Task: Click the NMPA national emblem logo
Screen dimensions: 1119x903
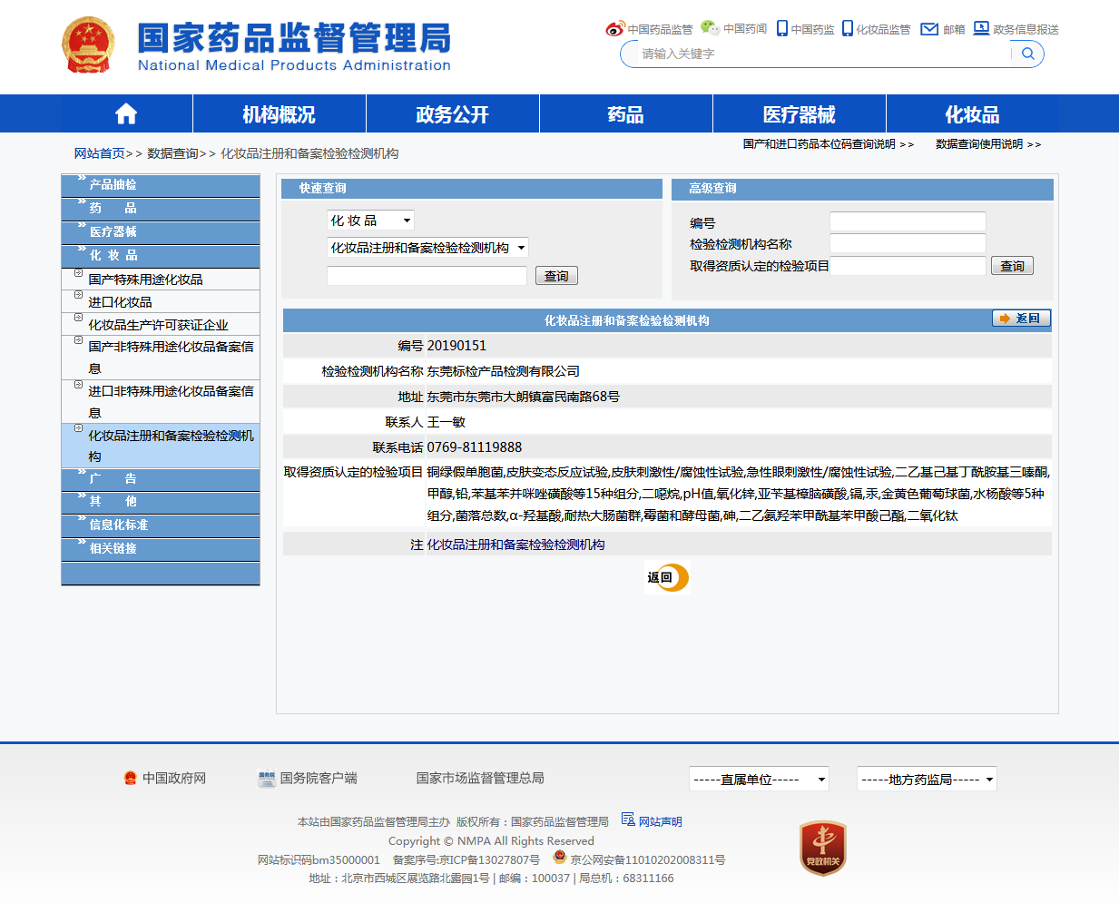Action: click(88, 44)
